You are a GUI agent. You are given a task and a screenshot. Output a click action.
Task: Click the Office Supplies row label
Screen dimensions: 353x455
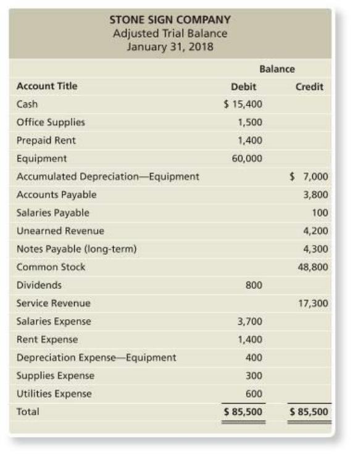coord(51,122)
